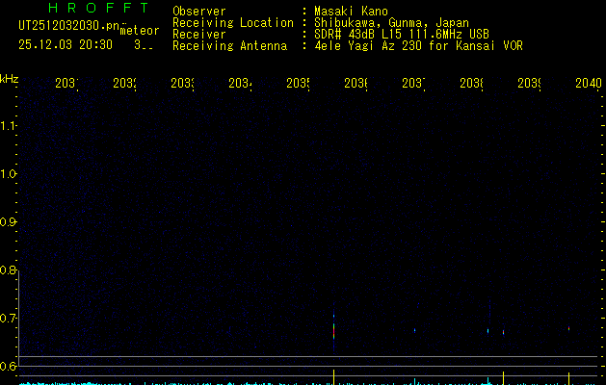The image size is (606, 385).
Task: Click the brightest red meteor echo streak
Action: point(333,329)
